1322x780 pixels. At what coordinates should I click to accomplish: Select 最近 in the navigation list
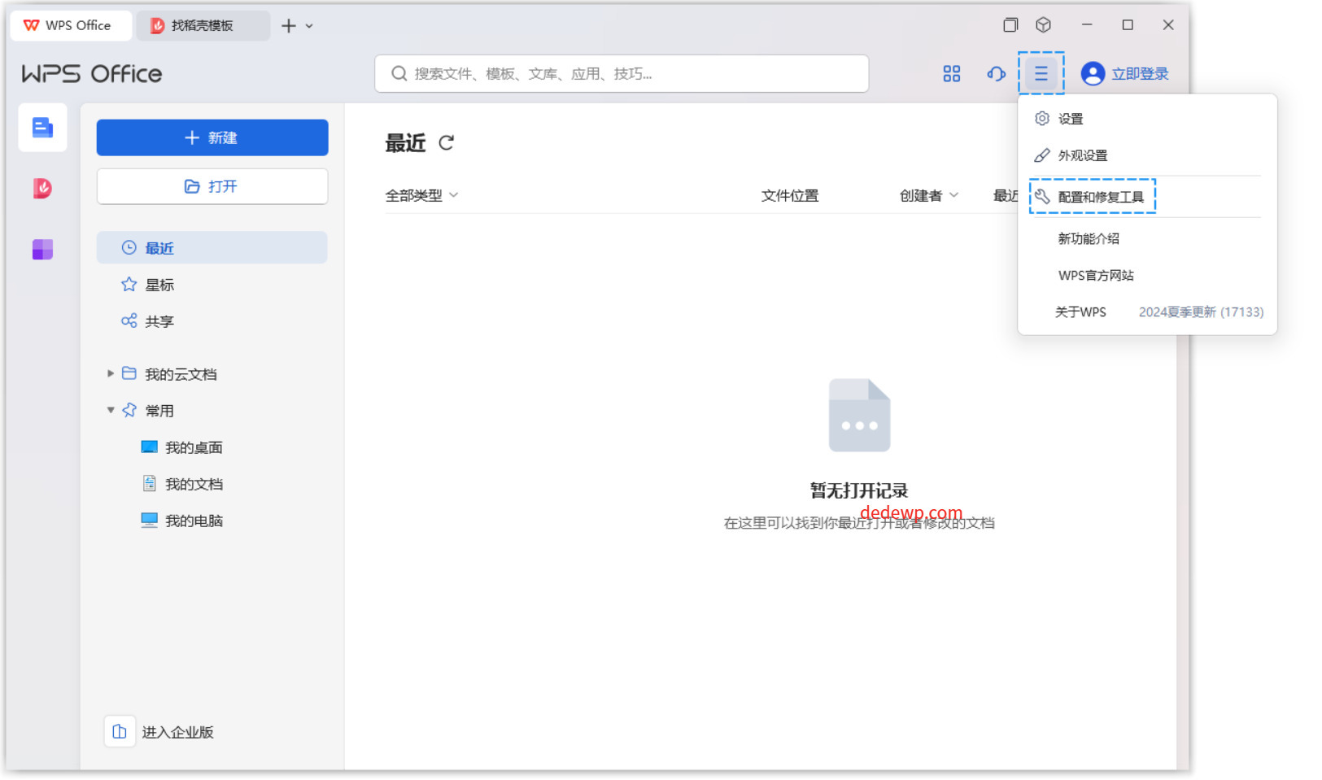[x=212, y=247]
